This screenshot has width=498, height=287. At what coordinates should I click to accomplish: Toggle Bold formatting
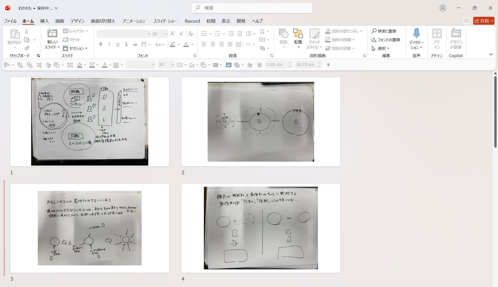(101, 44)
